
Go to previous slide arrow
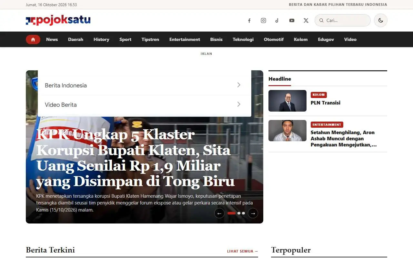[x=219, y=213]
